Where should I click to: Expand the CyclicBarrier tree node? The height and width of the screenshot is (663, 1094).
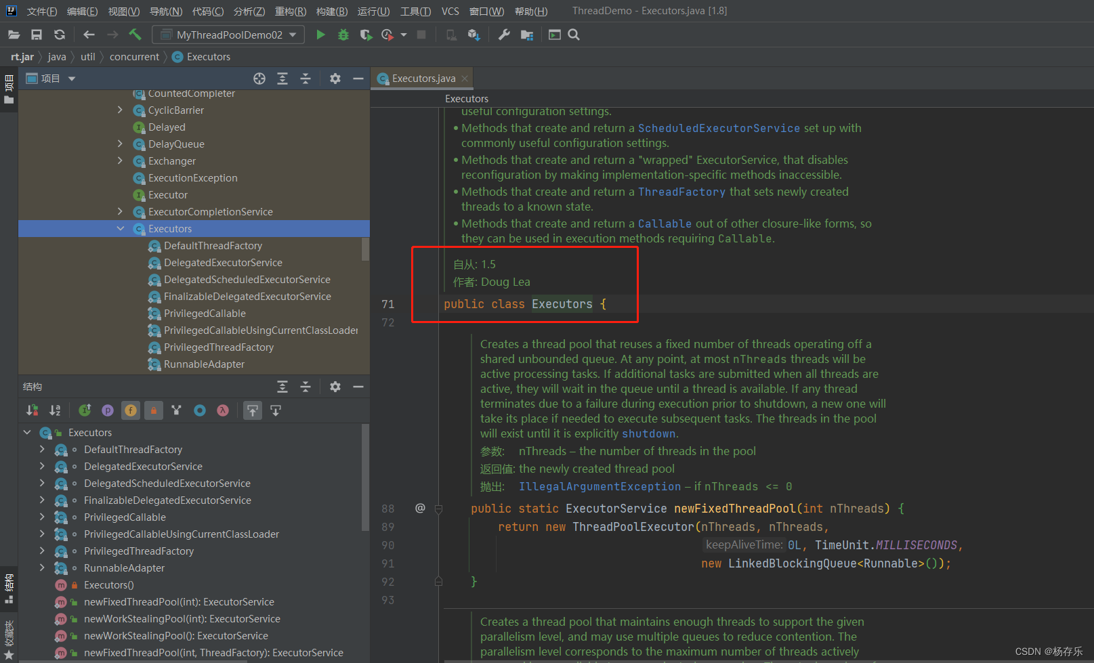click(121, 110)
